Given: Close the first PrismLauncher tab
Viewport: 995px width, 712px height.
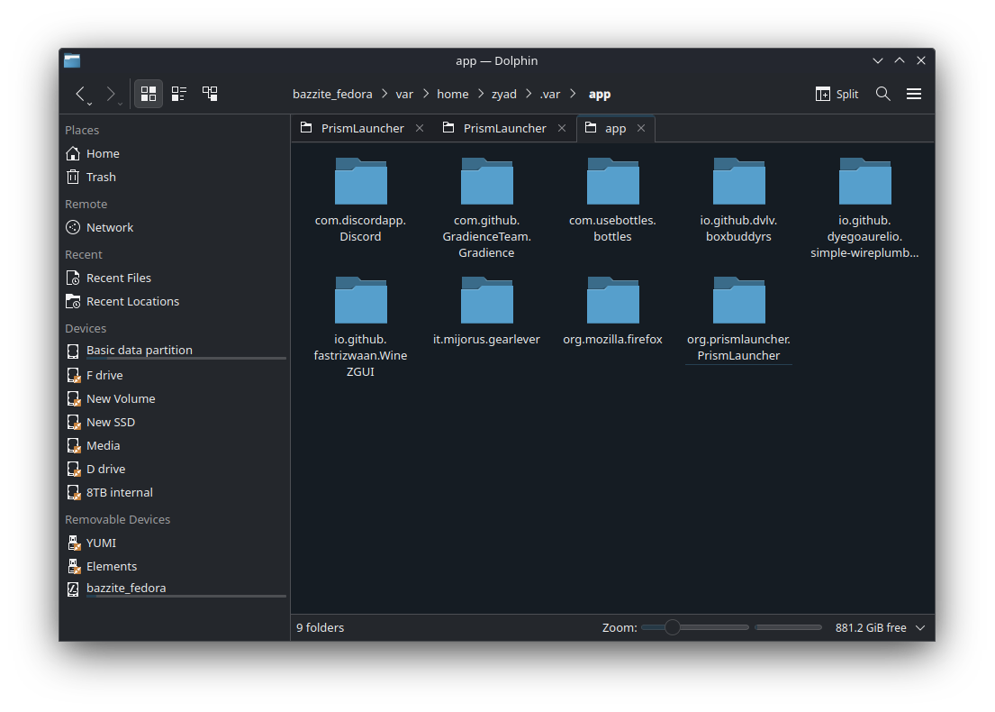Looking at the screenshot, I should pyautogui.click(x=420, y=128).
